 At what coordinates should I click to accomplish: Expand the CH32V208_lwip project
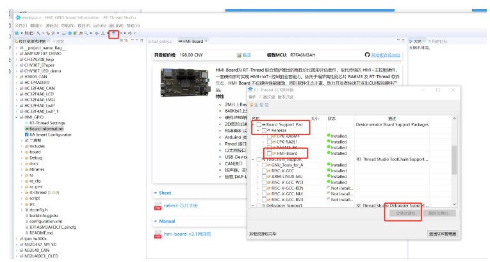17,59
